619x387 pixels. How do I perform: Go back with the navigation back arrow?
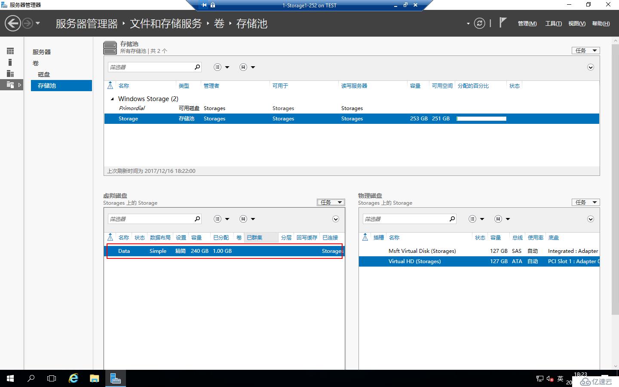click(x=13, y=23)
